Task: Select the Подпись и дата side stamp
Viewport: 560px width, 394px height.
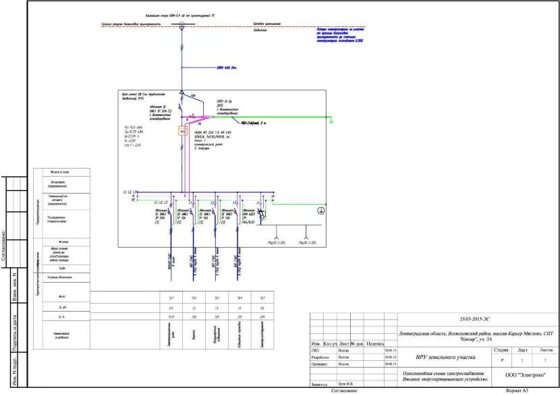Action: click(x=13, y=331)
